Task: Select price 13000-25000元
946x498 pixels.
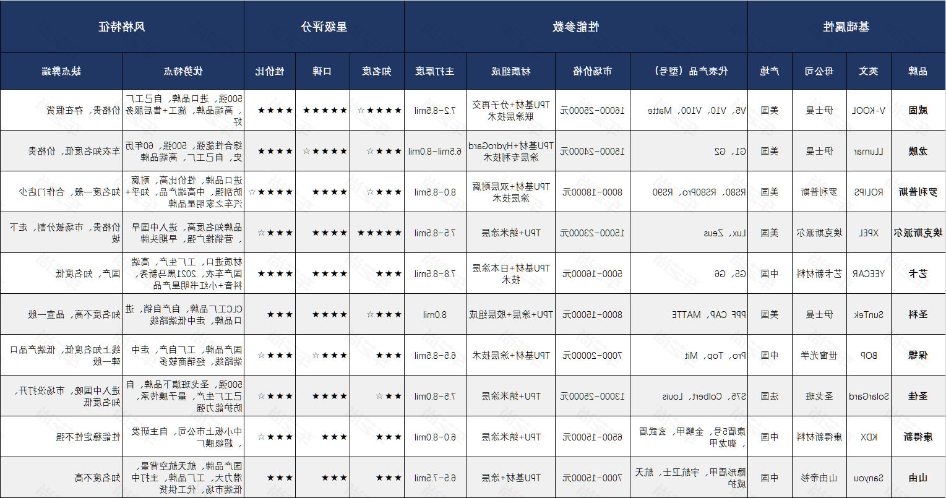Action: [593, 396]
